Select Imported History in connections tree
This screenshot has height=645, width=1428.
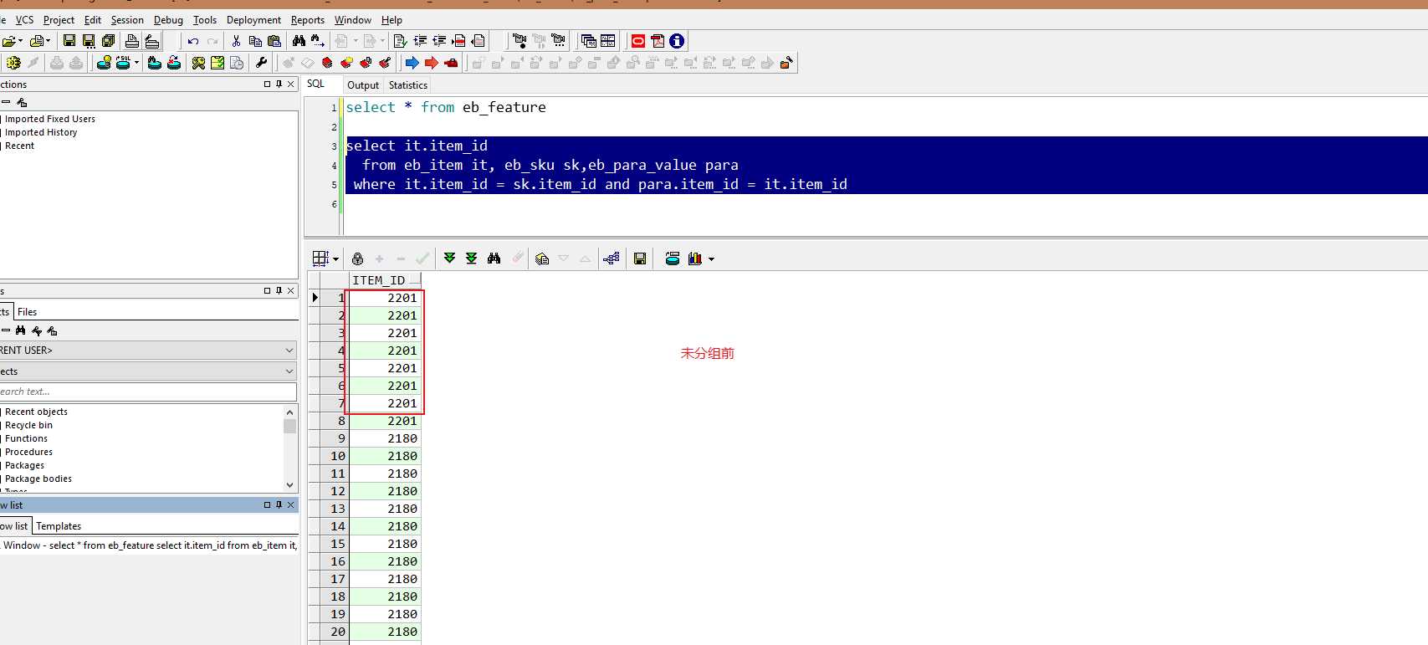tap(41, 132)
